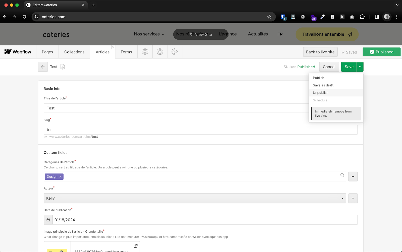Toggle the Save options dropdown arrow

pyautogui.click(x=360, y=67)
